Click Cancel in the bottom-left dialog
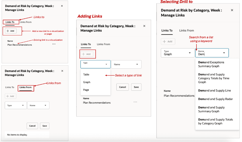242x142 pixels. tap(32, 126)
